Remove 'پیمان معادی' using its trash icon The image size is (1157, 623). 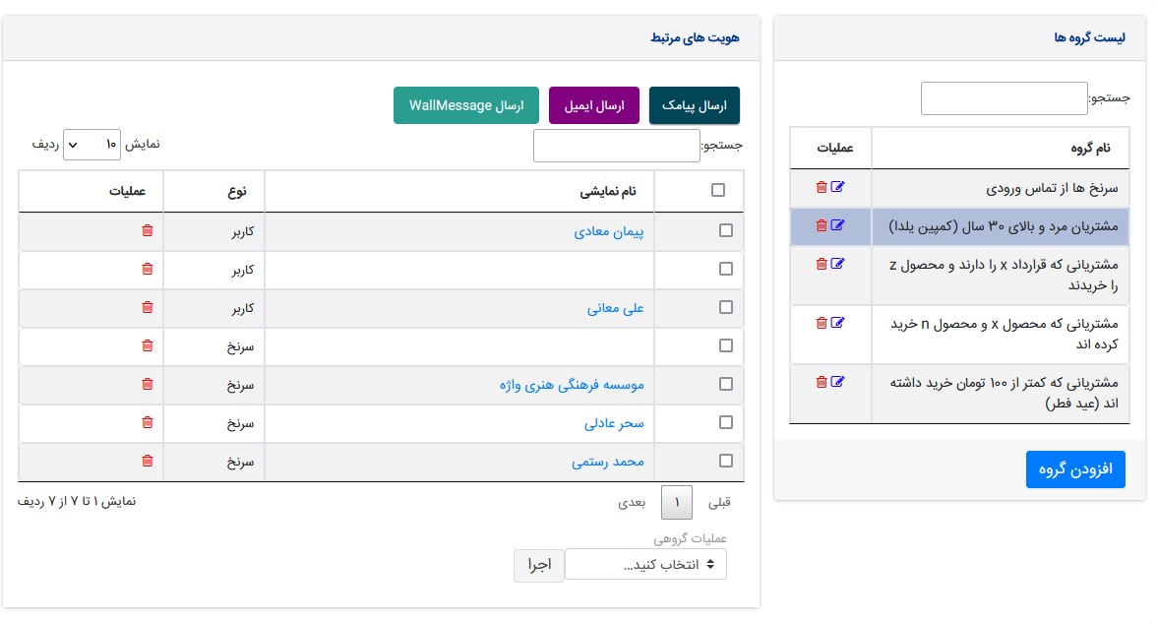(x=148, y=230)
